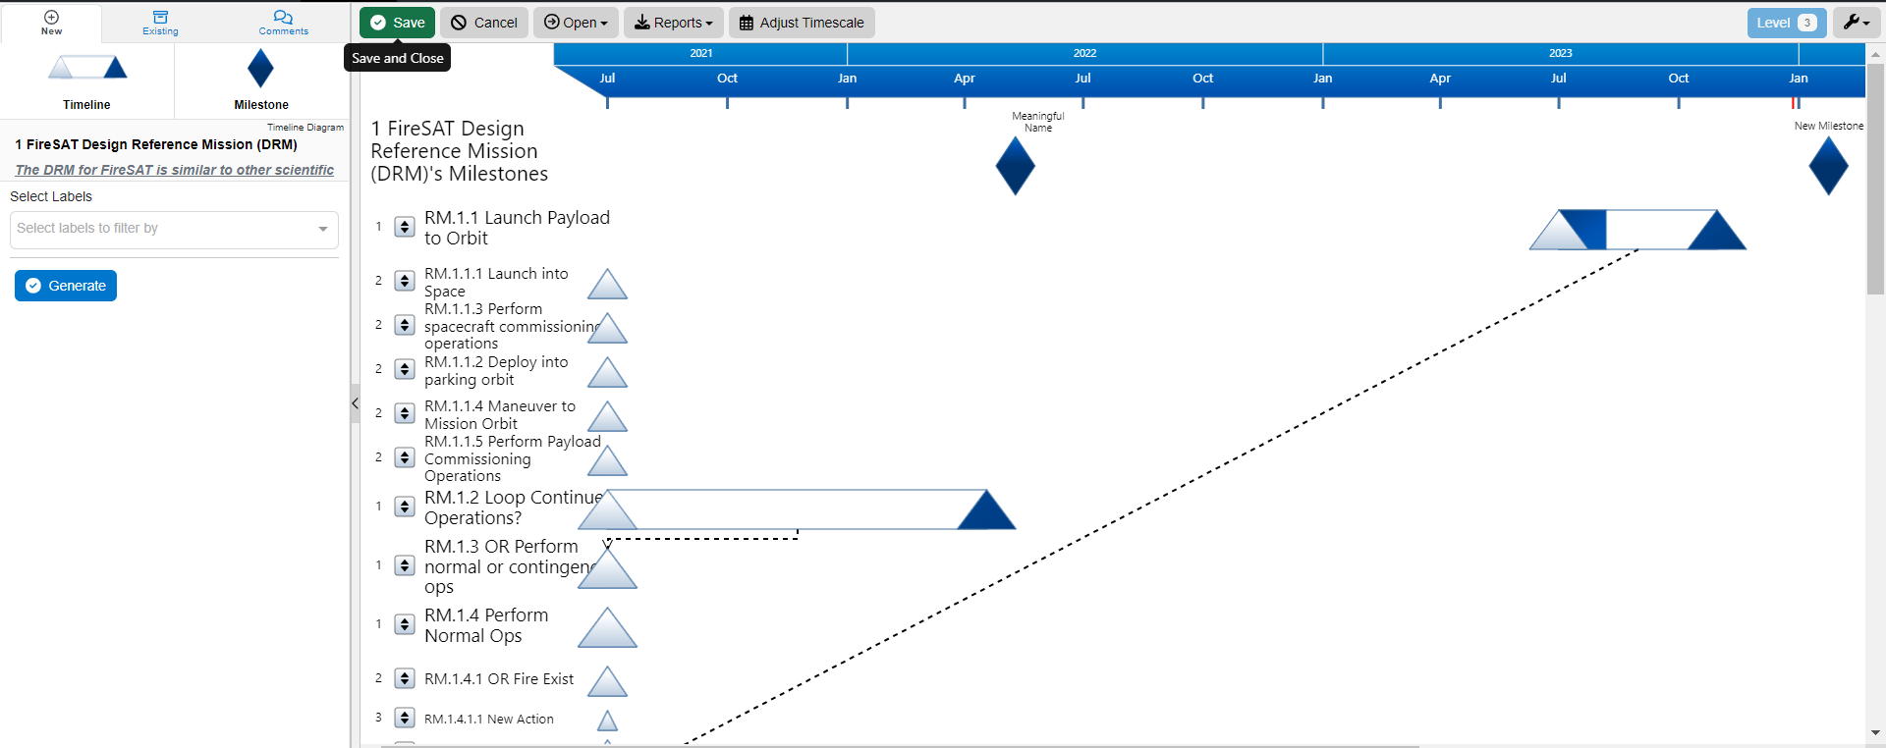Click the Jul 2022 timescale label
The image size is (1886, 748).
1082,79
